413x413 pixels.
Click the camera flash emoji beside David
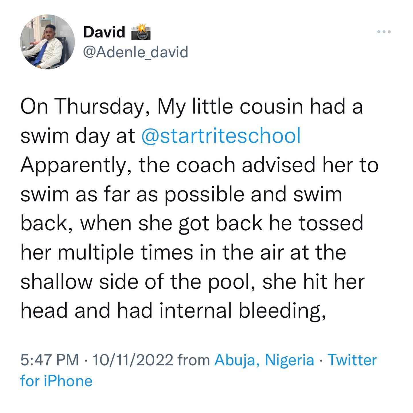141,32
